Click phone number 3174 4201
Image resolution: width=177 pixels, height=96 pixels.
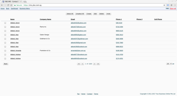[119, 59]
